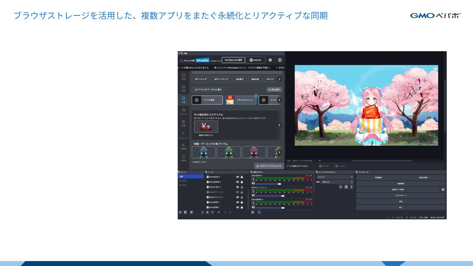
Task: Open the scenes panel three-dot menu
Action: [202, 212]
